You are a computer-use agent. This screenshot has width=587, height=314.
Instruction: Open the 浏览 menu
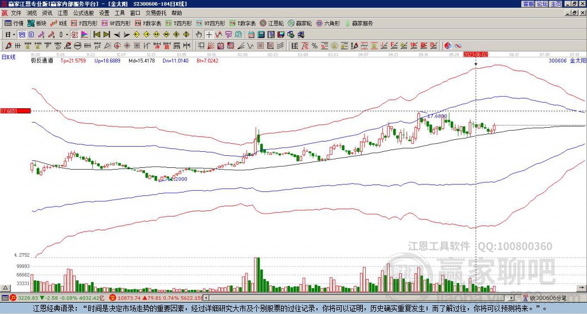coord(32,13)
